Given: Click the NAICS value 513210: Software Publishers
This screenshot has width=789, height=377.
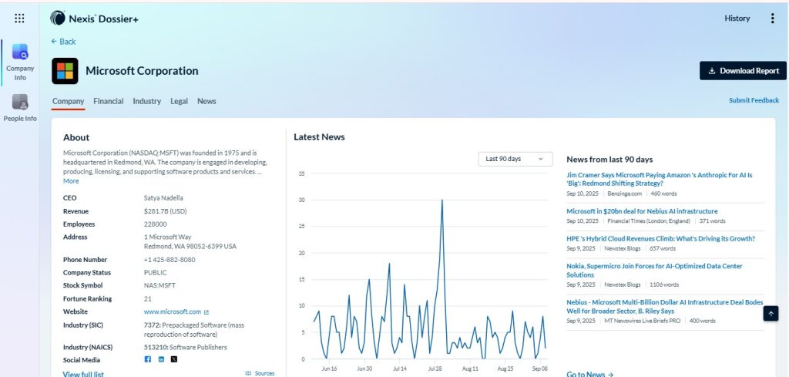Looking at the screenshot, I should [x=185, y=347].
